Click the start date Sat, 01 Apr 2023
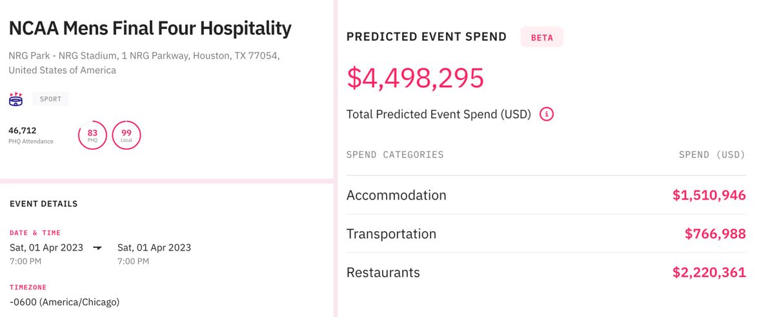This screenshot has height=317, width=759. (x=46, y=247)
